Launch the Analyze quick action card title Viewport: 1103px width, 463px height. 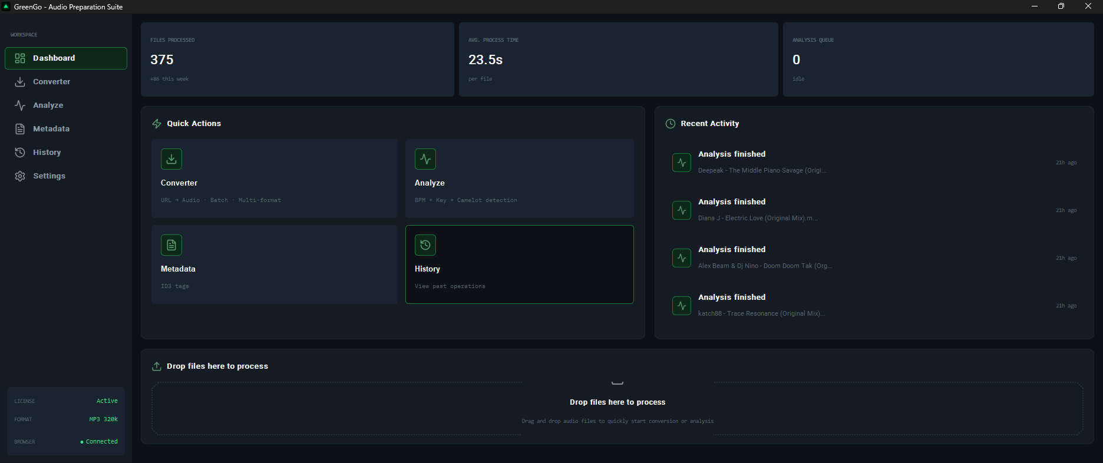pos(430,183)
